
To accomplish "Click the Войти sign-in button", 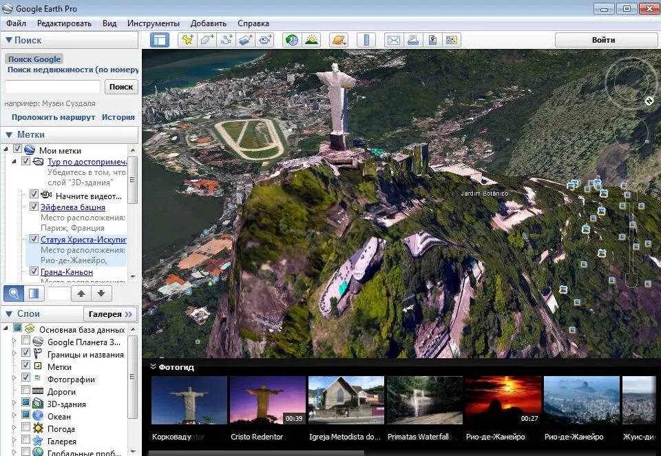I will [606, 40].
